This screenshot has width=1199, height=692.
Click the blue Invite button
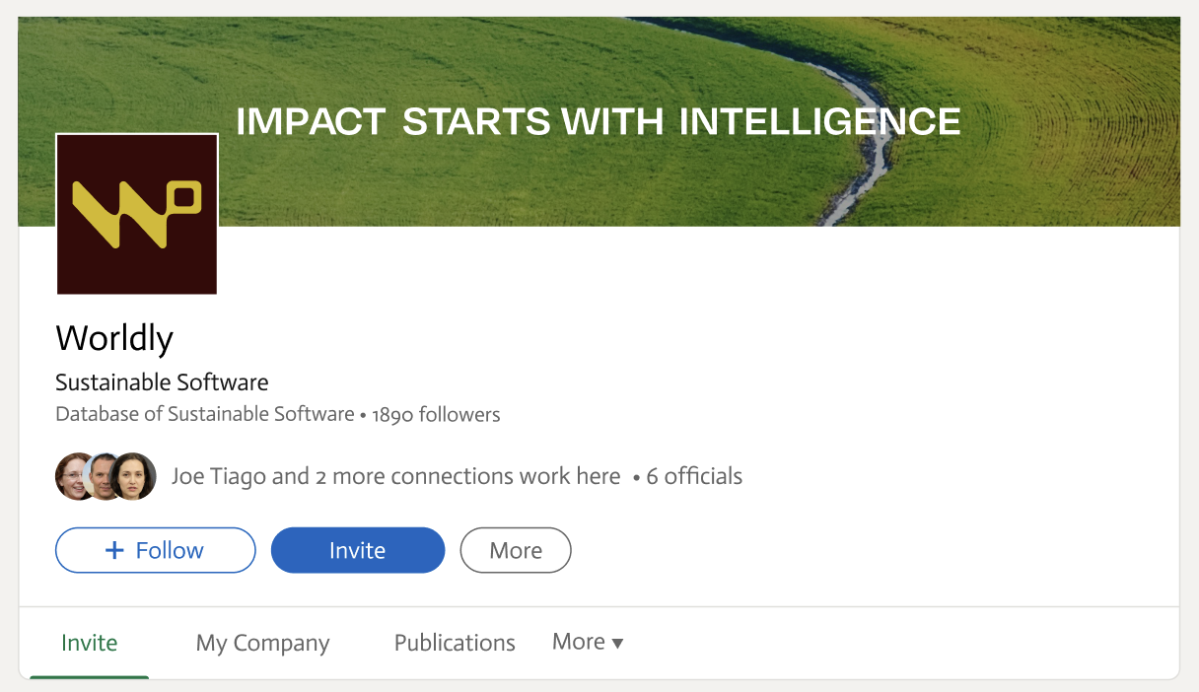(358, 550)
